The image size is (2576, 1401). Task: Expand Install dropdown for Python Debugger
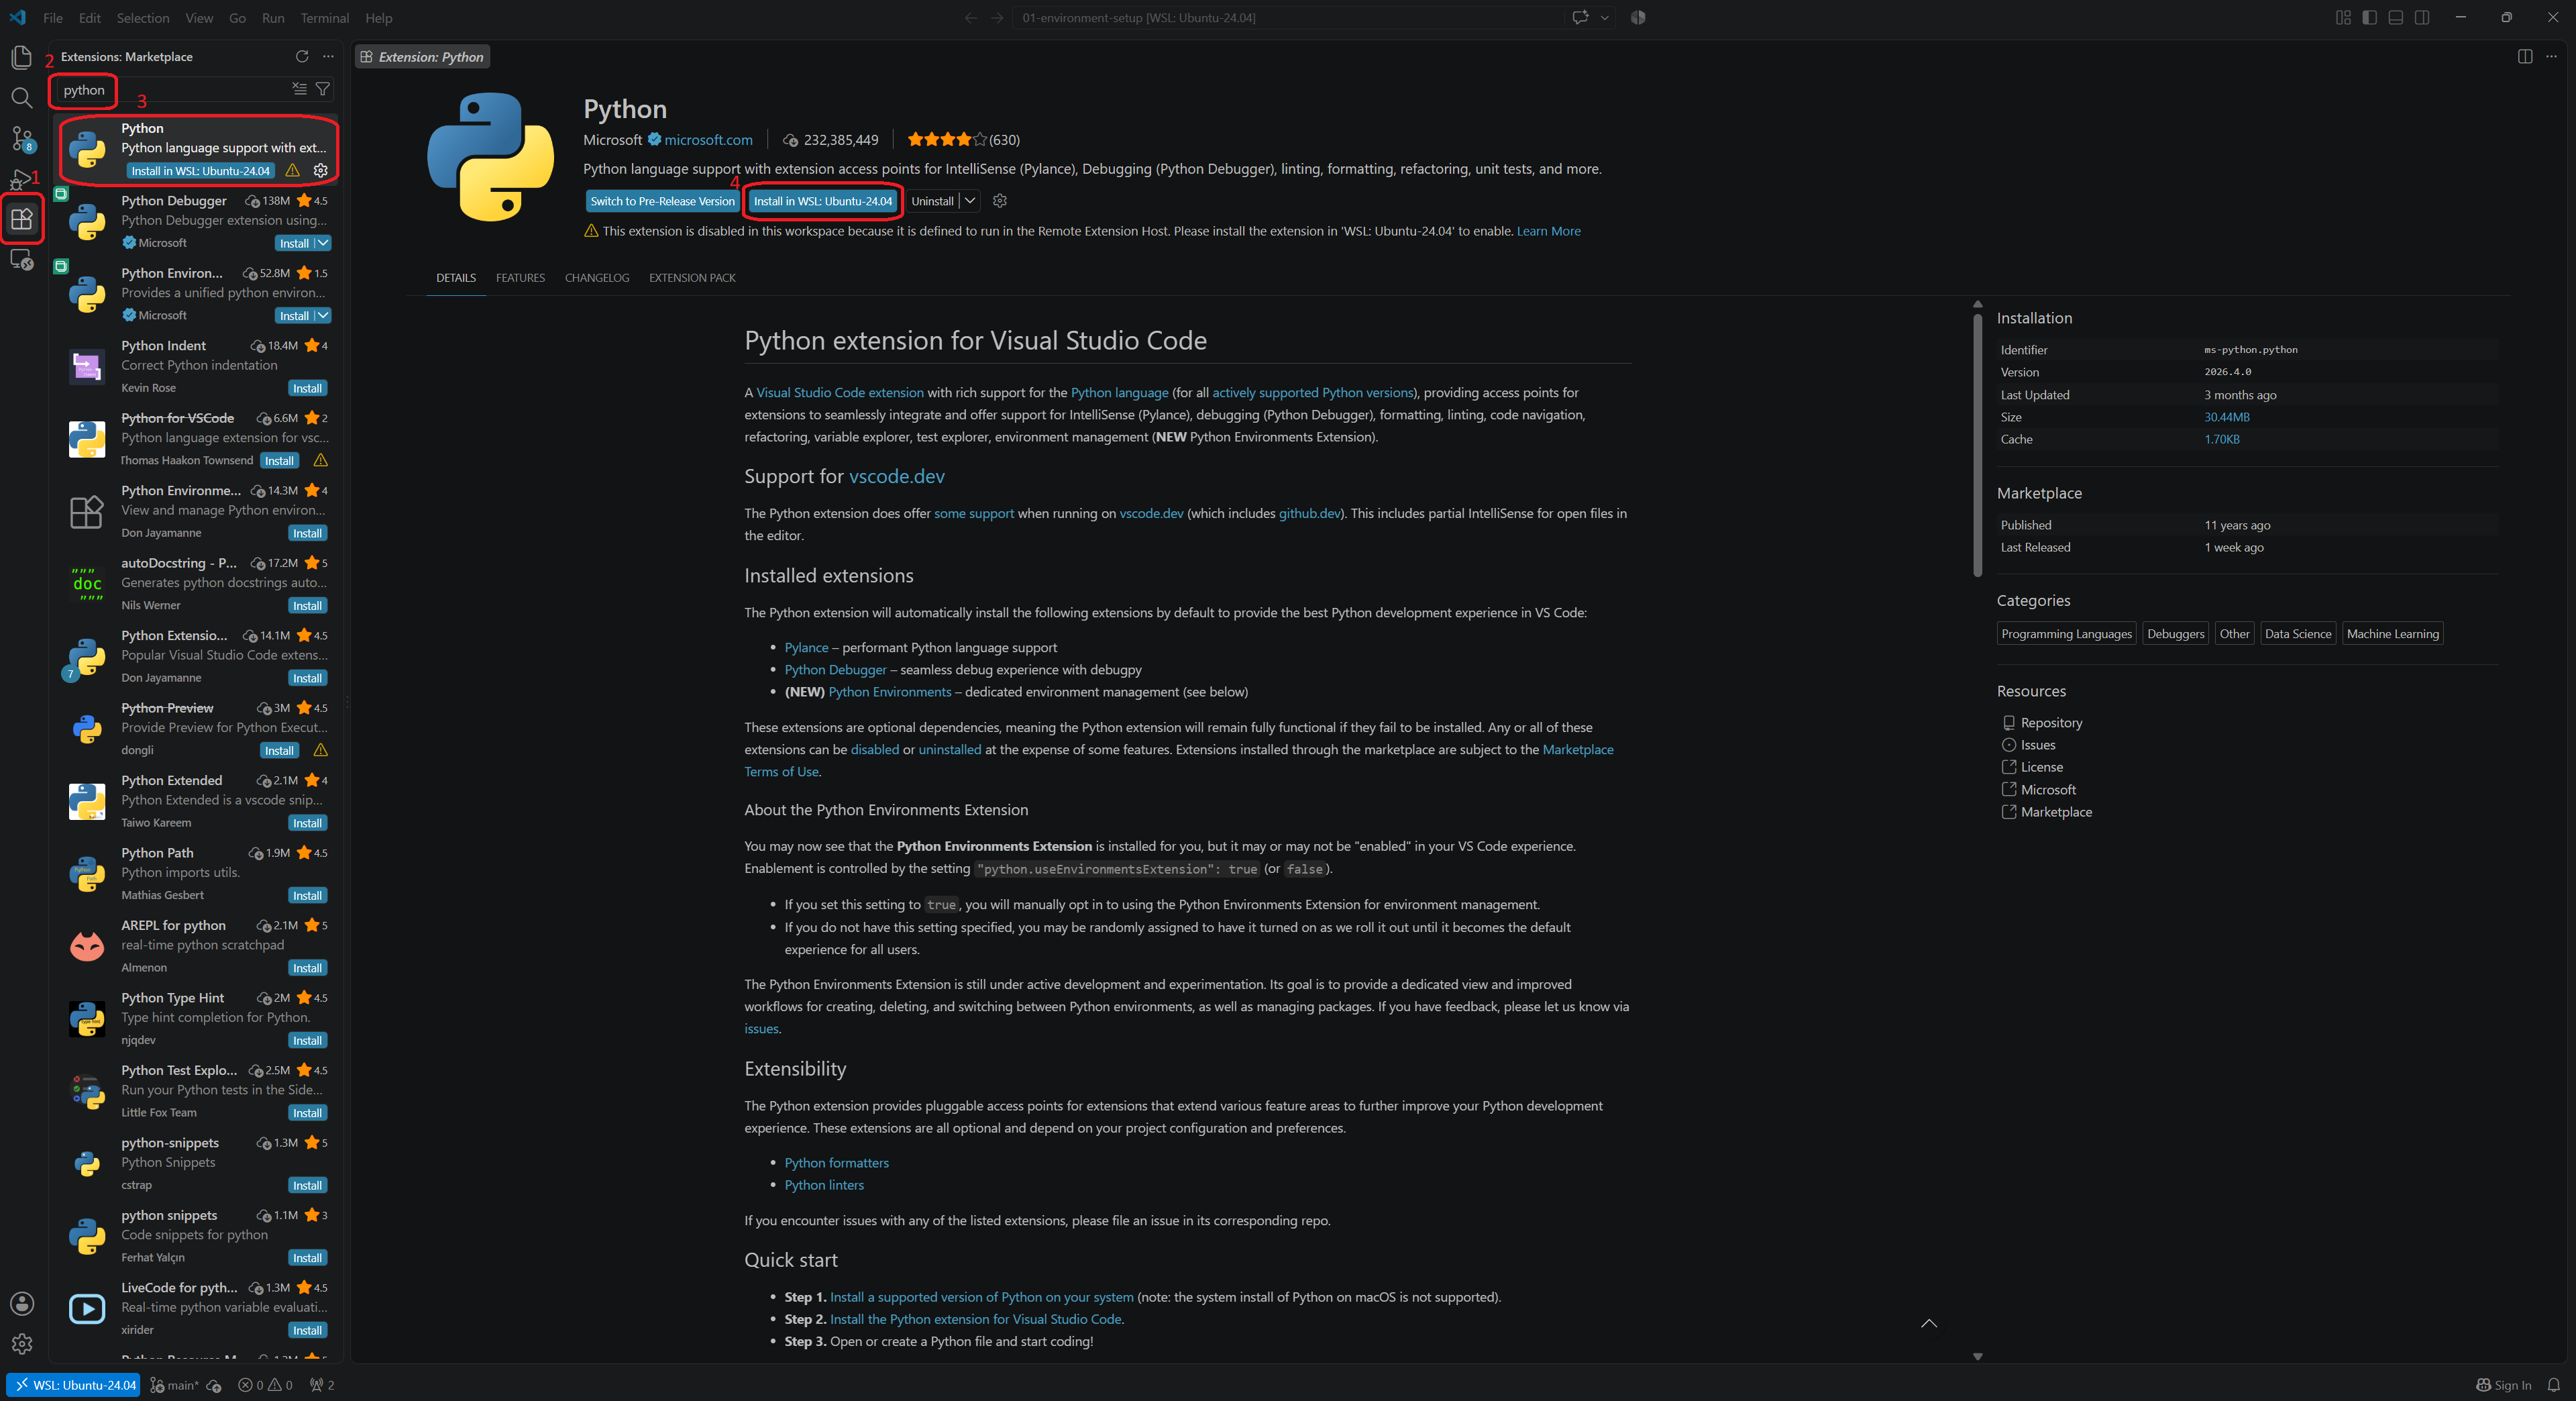click(x=323, y=243)
